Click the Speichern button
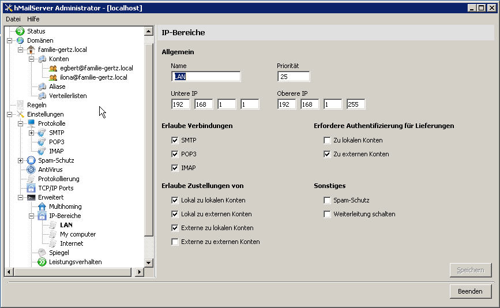 pos(471,270)
